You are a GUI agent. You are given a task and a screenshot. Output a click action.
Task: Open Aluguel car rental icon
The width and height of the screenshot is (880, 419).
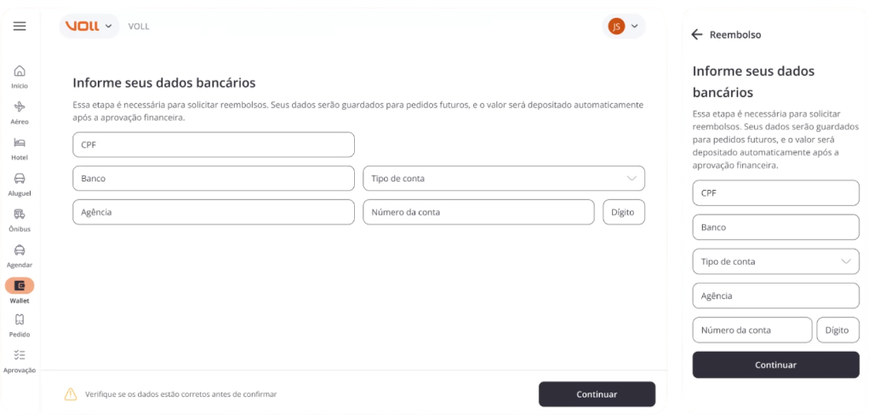tap(20, 179)
